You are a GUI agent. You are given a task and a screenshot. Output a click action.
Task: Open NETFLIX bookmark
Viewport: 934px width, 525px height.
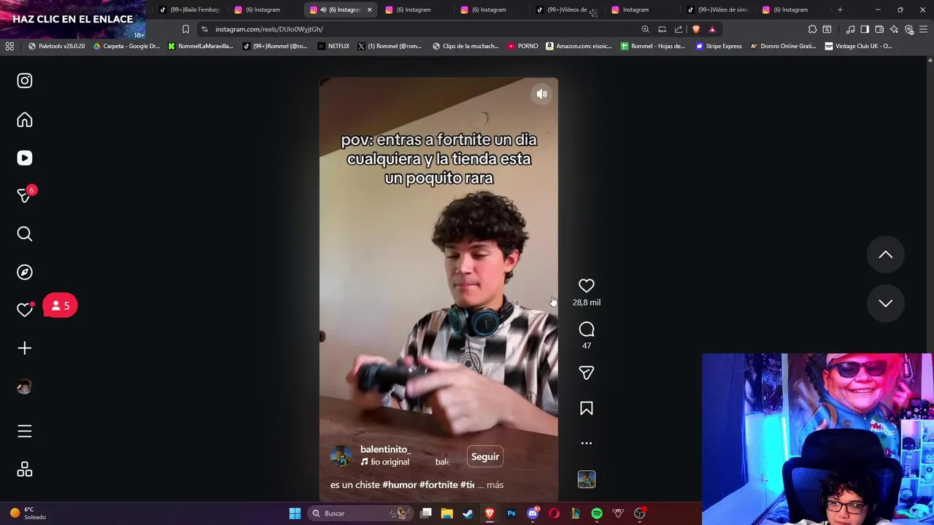pos(334,46)
